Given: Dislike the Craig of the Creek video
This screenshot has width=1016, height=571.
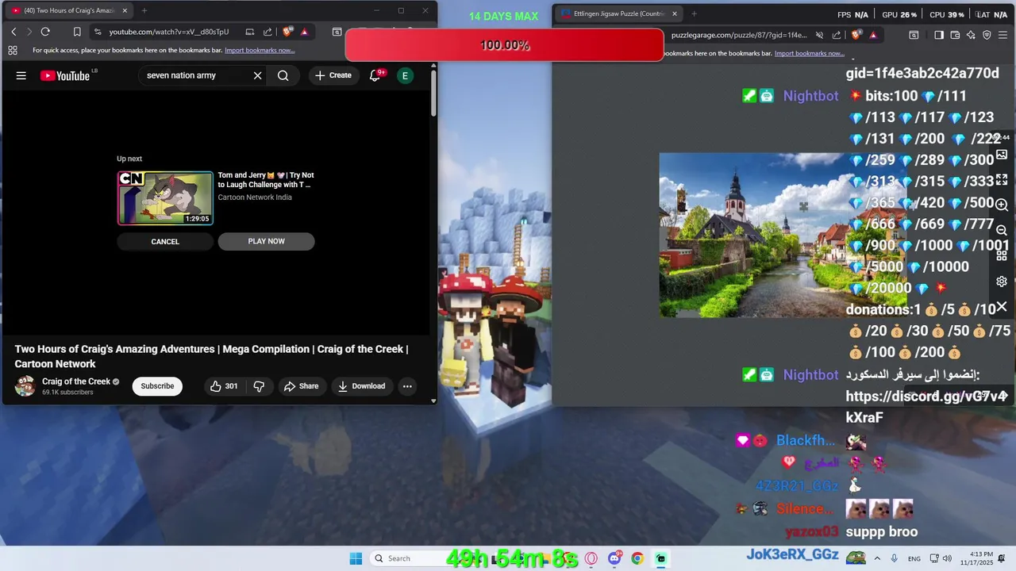Looking at the screenshot, I should click(x=259, y=386).
